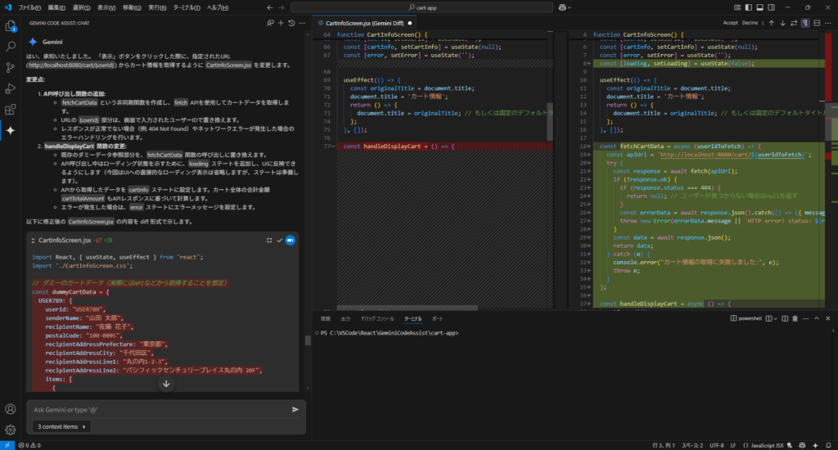Screen dimensions: 838x450
Task: Click errors and warnings count in status bar
Action: pyautogui.click(x=29, y=445)
